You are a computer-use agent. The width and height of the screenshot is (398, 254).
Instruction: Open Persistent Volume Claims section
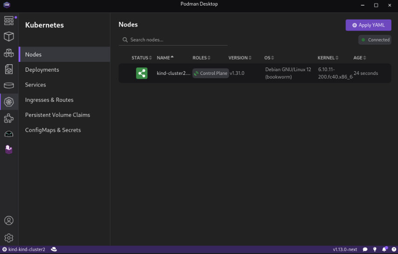pos(65,115)
